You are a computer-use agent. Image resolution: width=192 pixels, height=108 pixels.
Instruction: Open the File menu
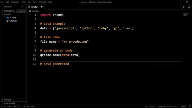pyautogui.click(x=2, y=2)
